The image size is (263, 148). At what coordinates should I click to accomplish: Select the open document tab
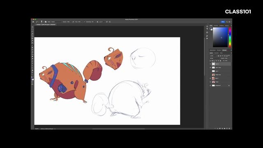(46, 25)
